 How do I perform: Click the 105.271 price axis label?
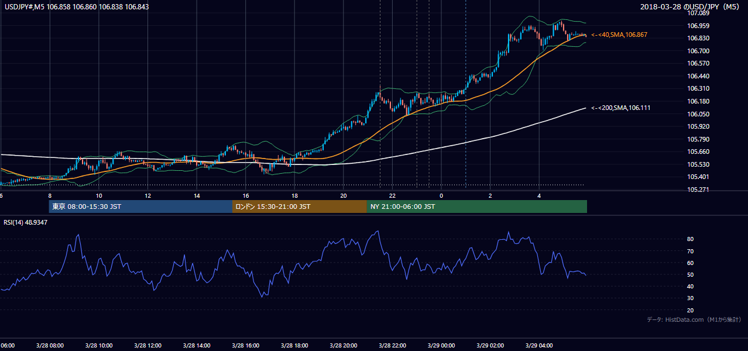pos(698,190)
